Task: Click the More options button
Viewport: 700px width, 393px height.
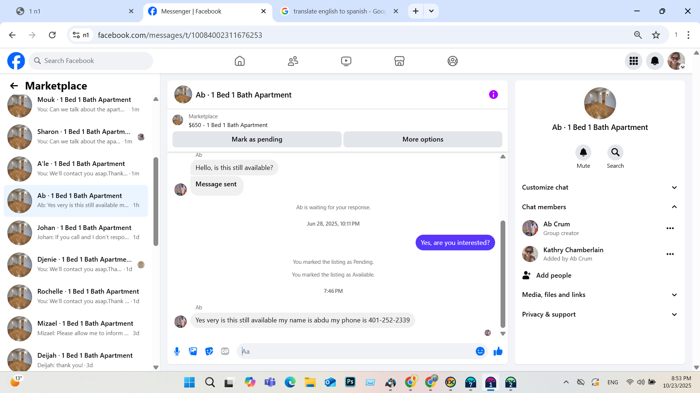Action: pyautogui.click(x=423, y=139)
